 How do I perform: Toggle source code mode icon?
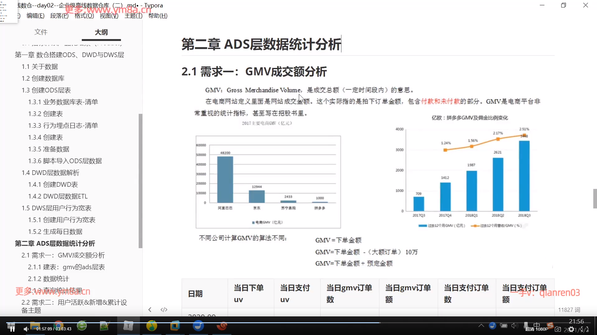(x=164, y=310)
